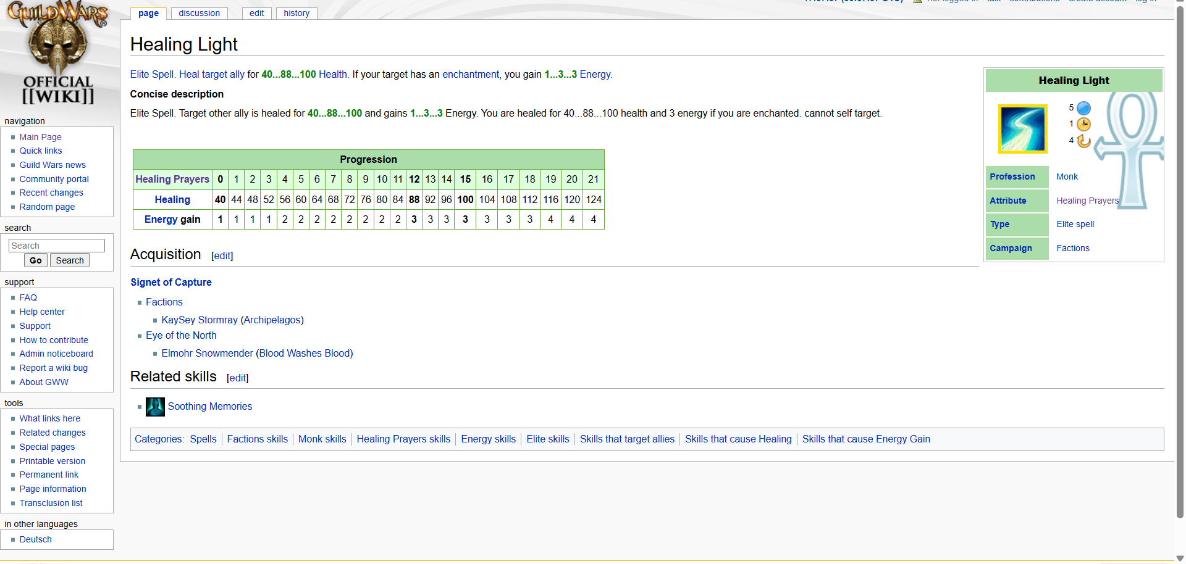Screen dimensions: 1186x564
Task: Open Eye of the North link
Action: tap(181, 335)
